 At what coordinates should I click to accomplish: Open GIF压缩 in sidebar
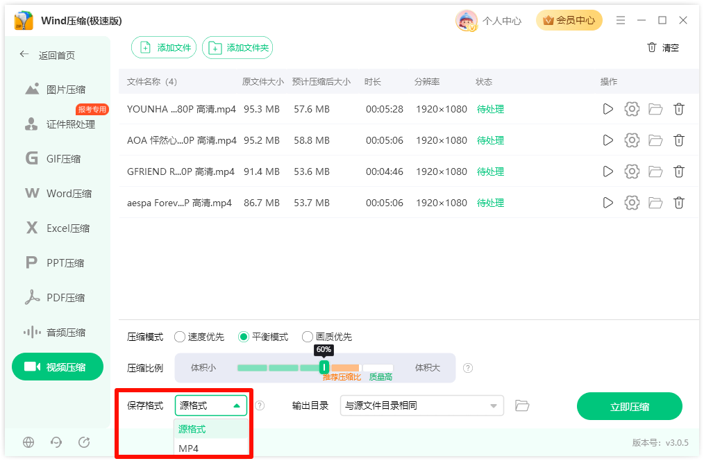[x=53, y=159]
